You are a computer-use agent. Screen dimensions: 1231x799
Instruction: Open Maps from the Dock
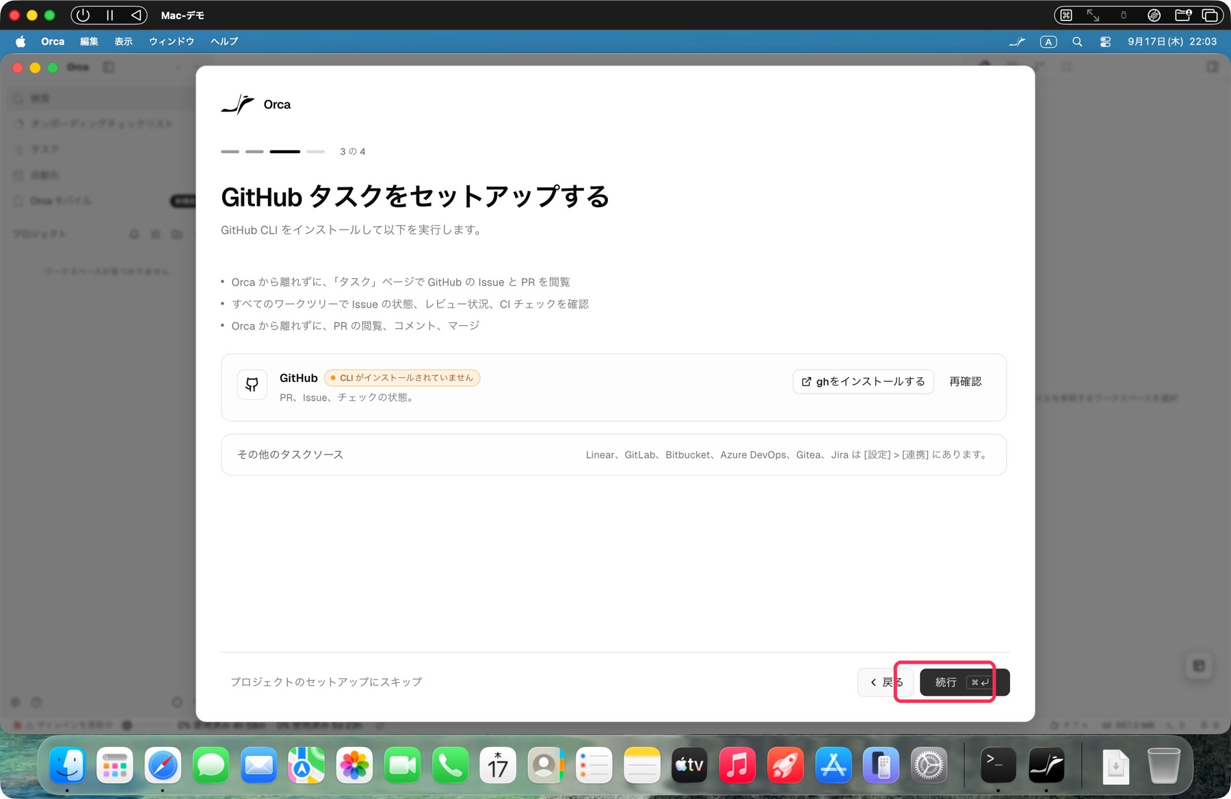(x=306, y=765)
